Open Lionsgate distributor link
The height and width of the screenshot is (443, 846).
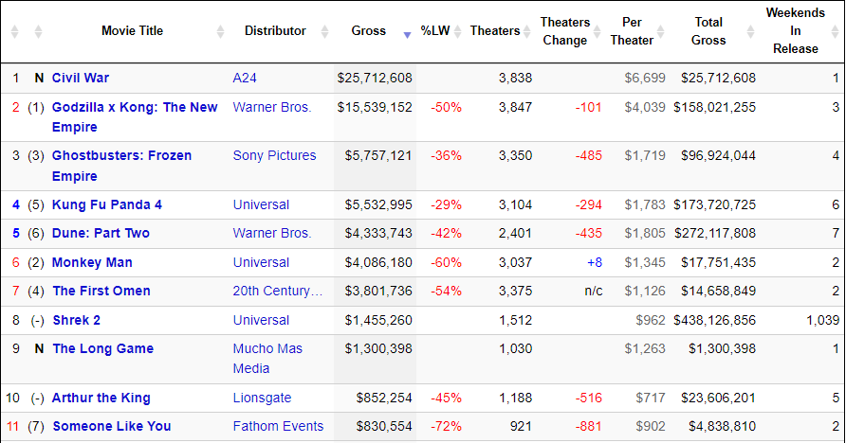pyautogui.click(x=262, y=399)
